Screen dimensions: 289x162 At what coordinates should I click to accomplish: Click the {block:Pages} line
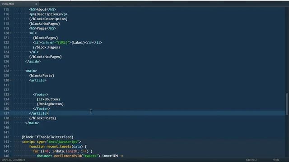click(x=46, y=38)
